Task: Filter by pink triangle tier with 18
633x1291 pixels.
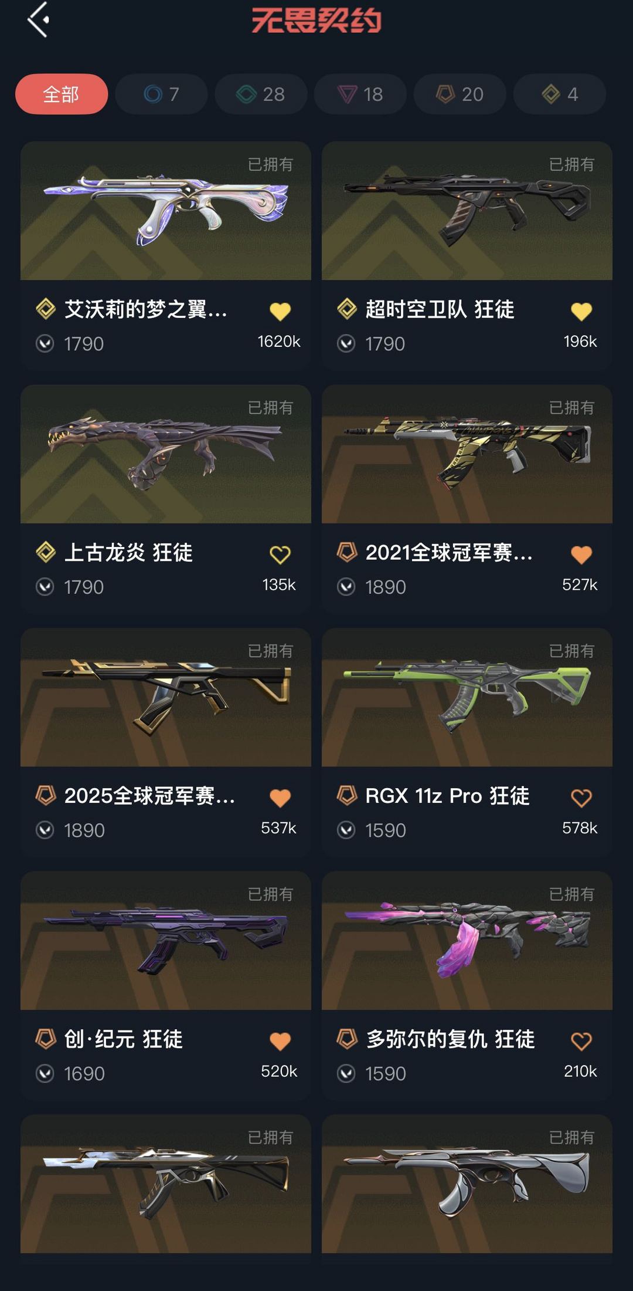Action: pyautogui.click(x=360, y=94)
